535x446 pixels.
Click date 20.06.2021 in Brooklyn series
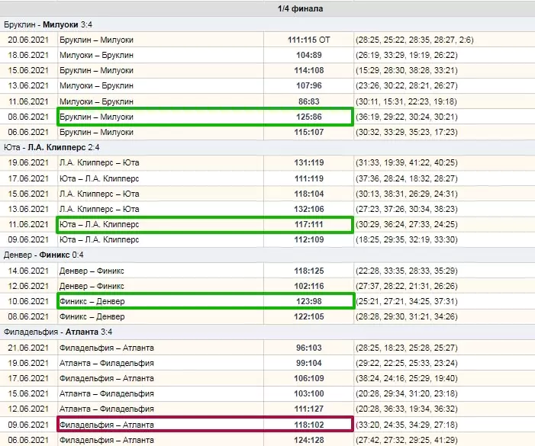coord(28,40)
